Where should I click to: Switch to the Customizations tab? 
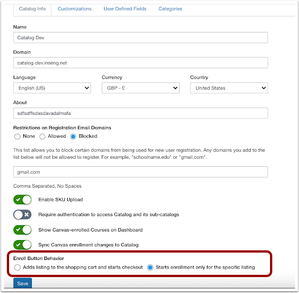coord(74,9)
